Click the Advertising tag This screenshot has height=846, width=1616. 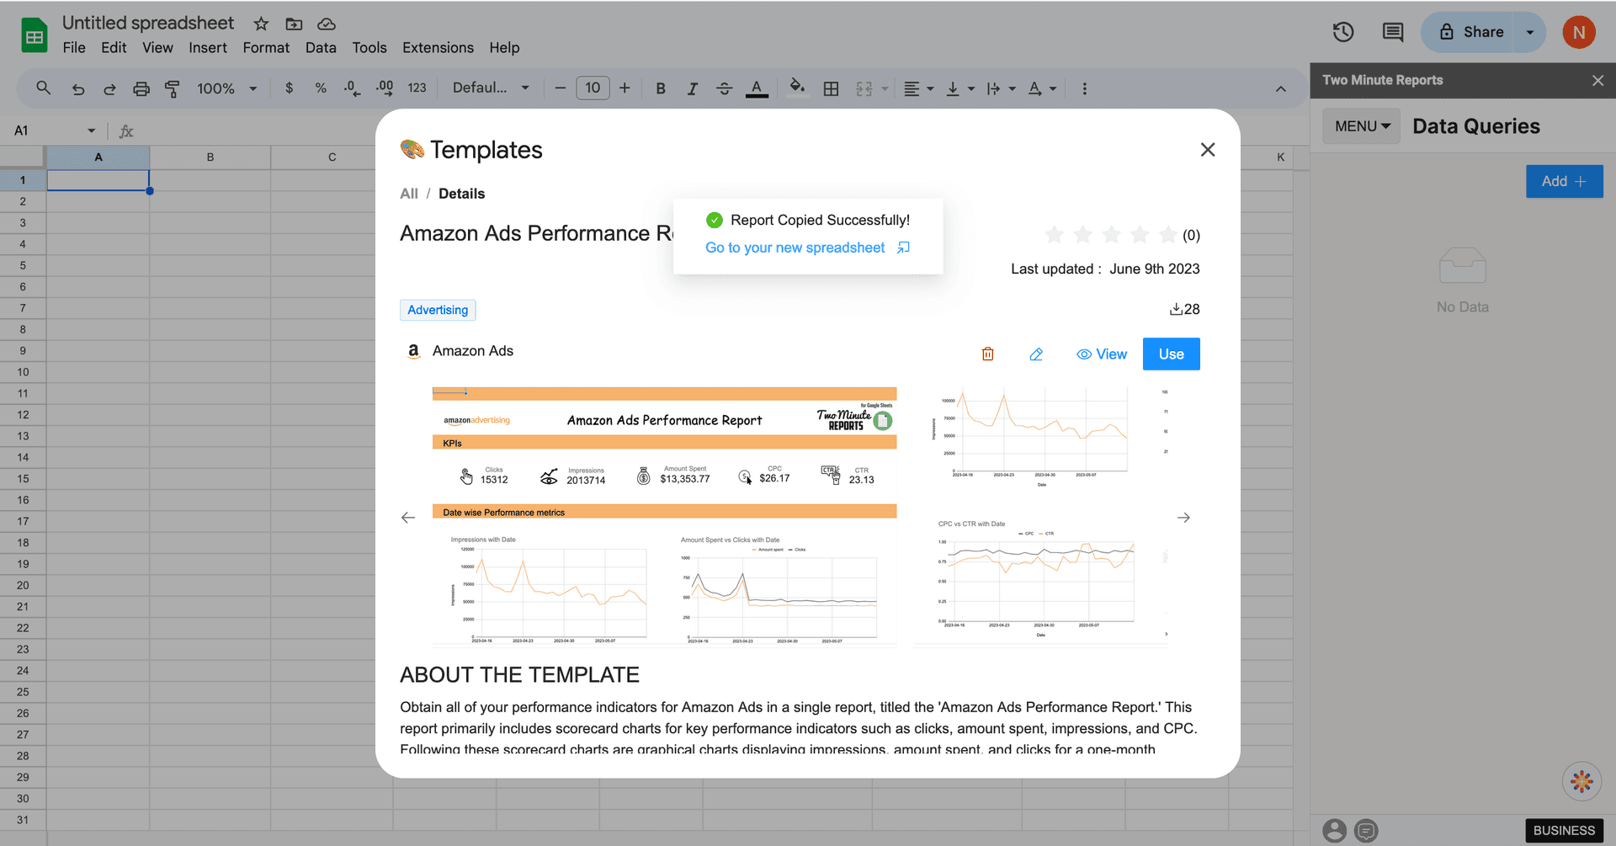tap(438, 310)
